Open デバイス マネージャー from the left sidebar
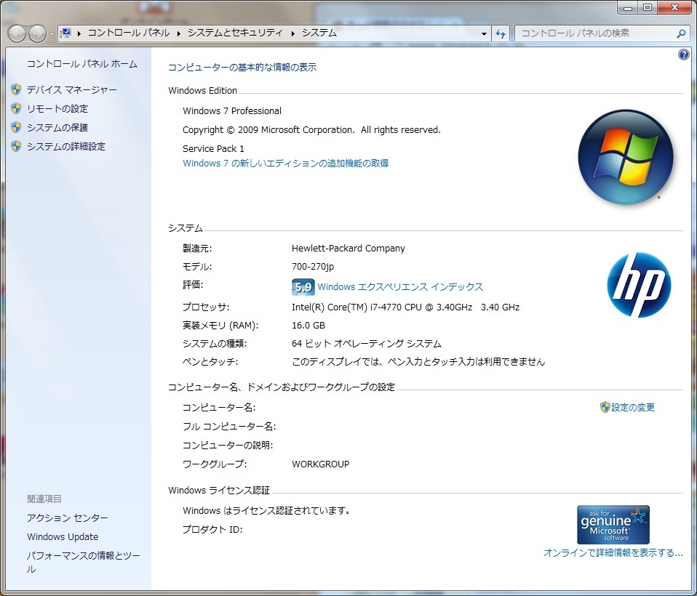 [x=71, y=89]
